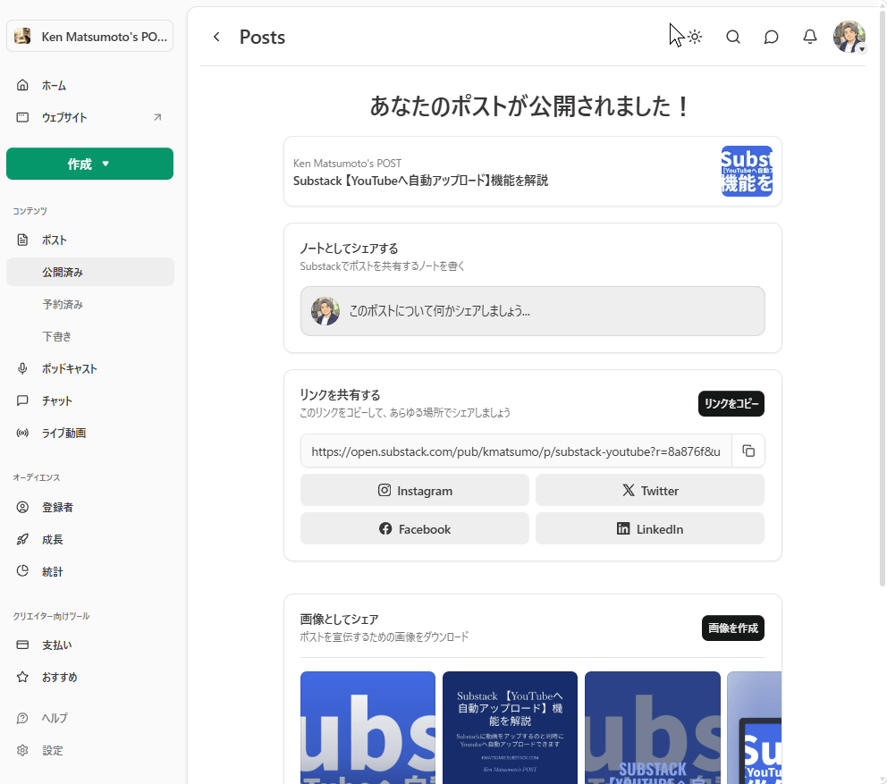Image resolution: width=887 pixels, height=784 pixels.
Task: Toggle the light/dark theme sun icon
Action: (x=695, y=37)
